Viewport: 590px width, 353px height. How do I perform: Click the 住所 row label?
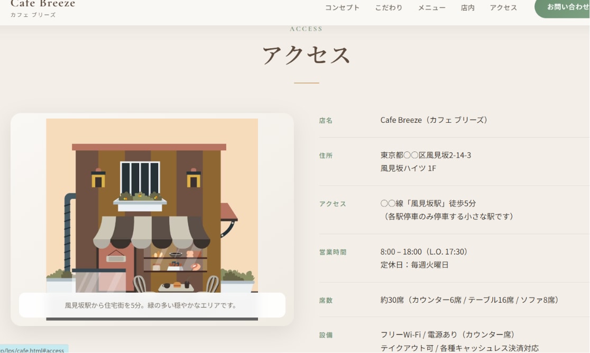point(326,156)
